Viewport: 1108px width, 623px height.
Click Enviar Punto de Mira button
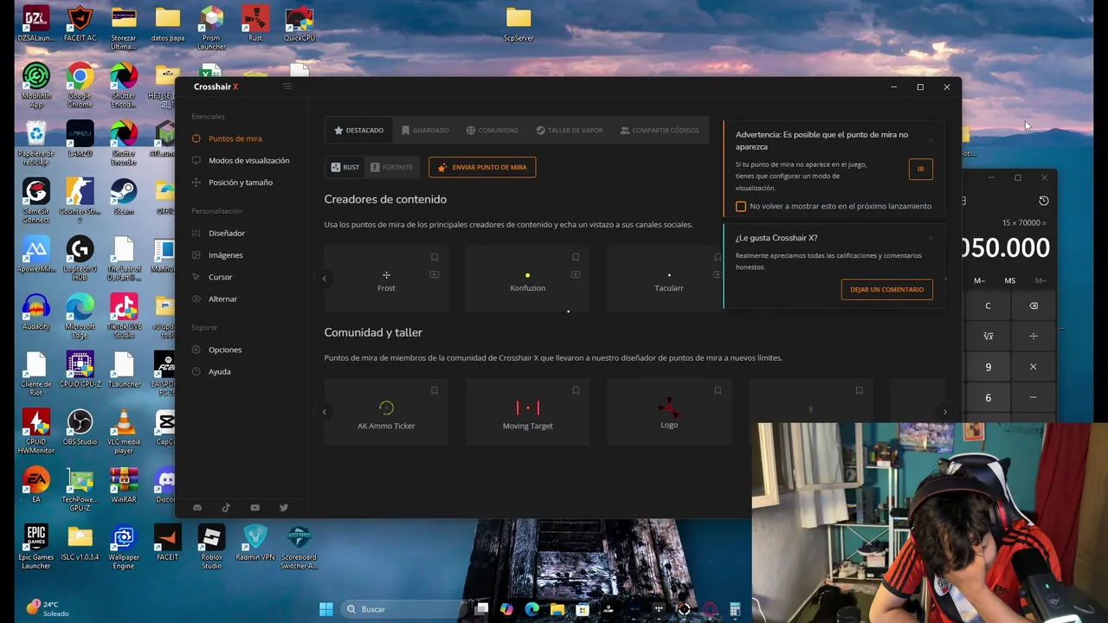482,167
